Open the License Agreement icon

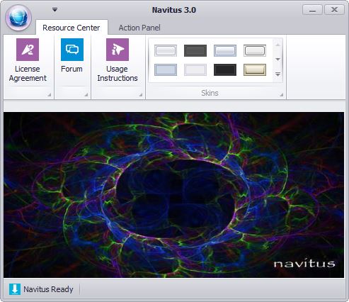28,50
